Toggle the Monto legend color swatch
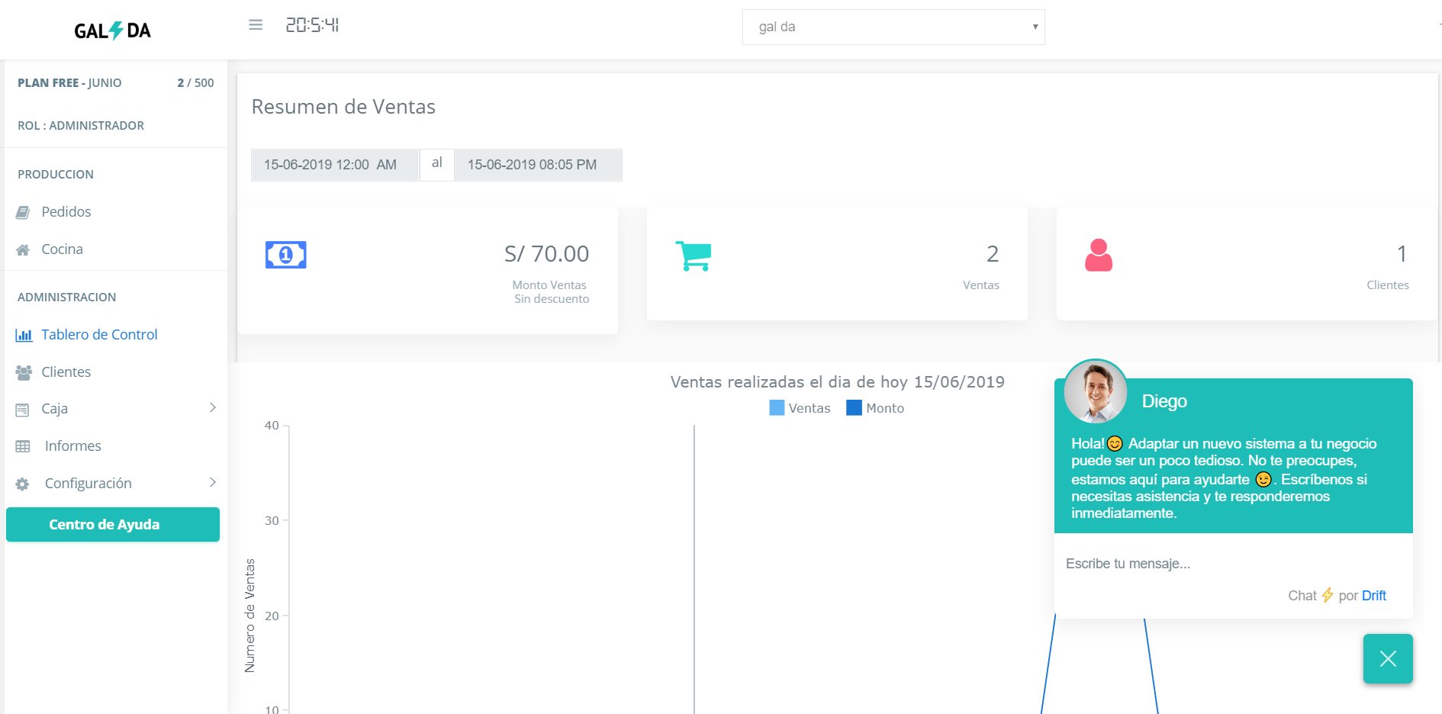1442x714 pixels. pos(854,408)
